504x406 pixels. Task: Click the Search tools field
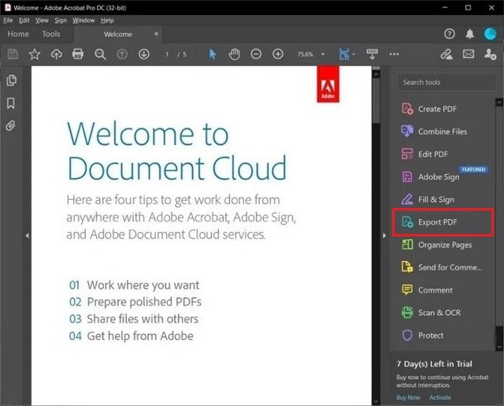pos(447,82)
